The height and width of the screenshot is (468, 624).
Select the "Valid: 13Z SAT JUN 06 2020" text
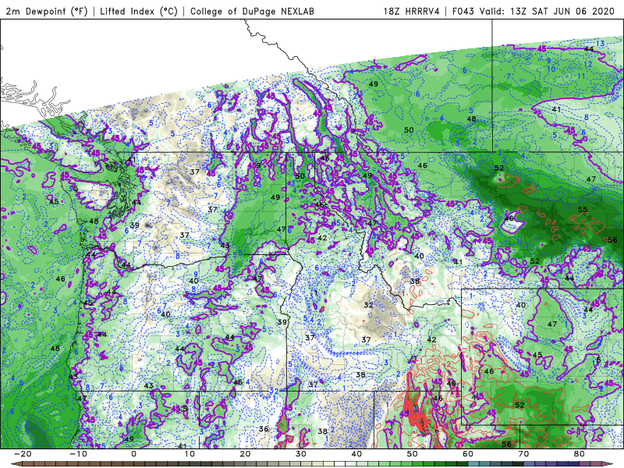pos(548,11)
